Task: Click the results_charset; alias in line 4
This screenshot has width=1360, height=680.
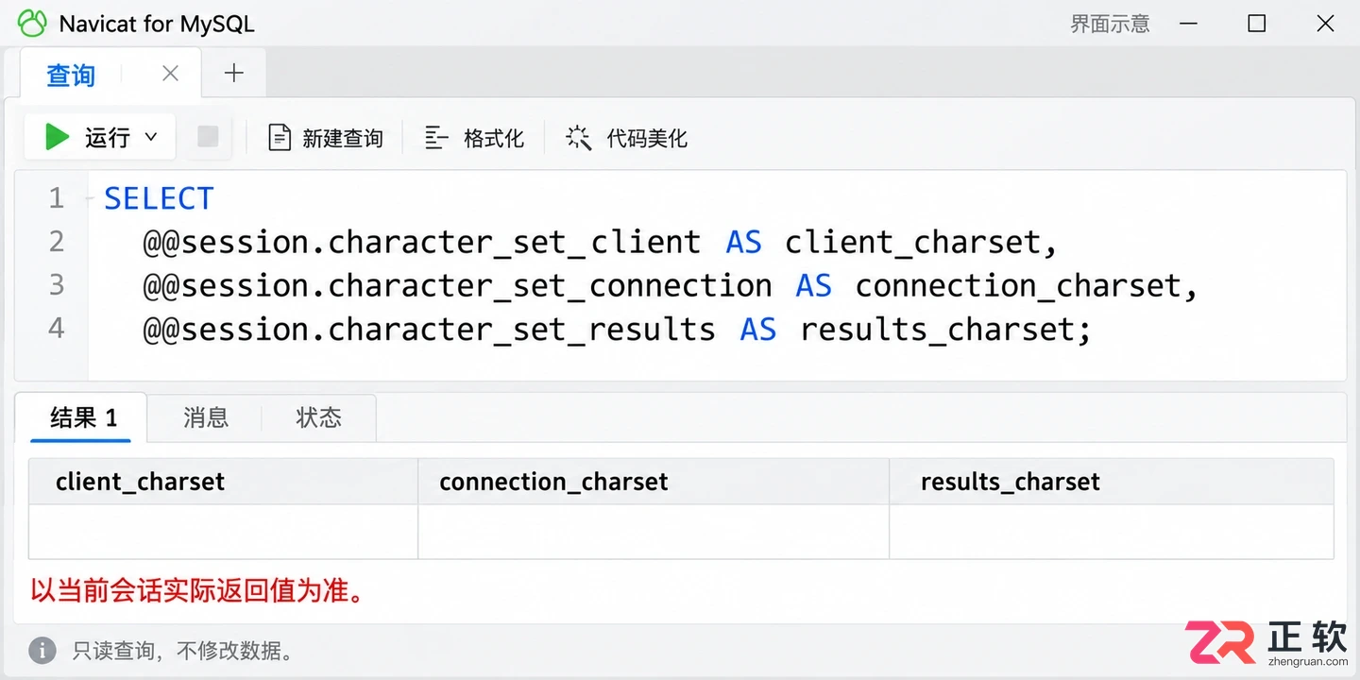Action: pyautogui.click(x=945, y=329)
